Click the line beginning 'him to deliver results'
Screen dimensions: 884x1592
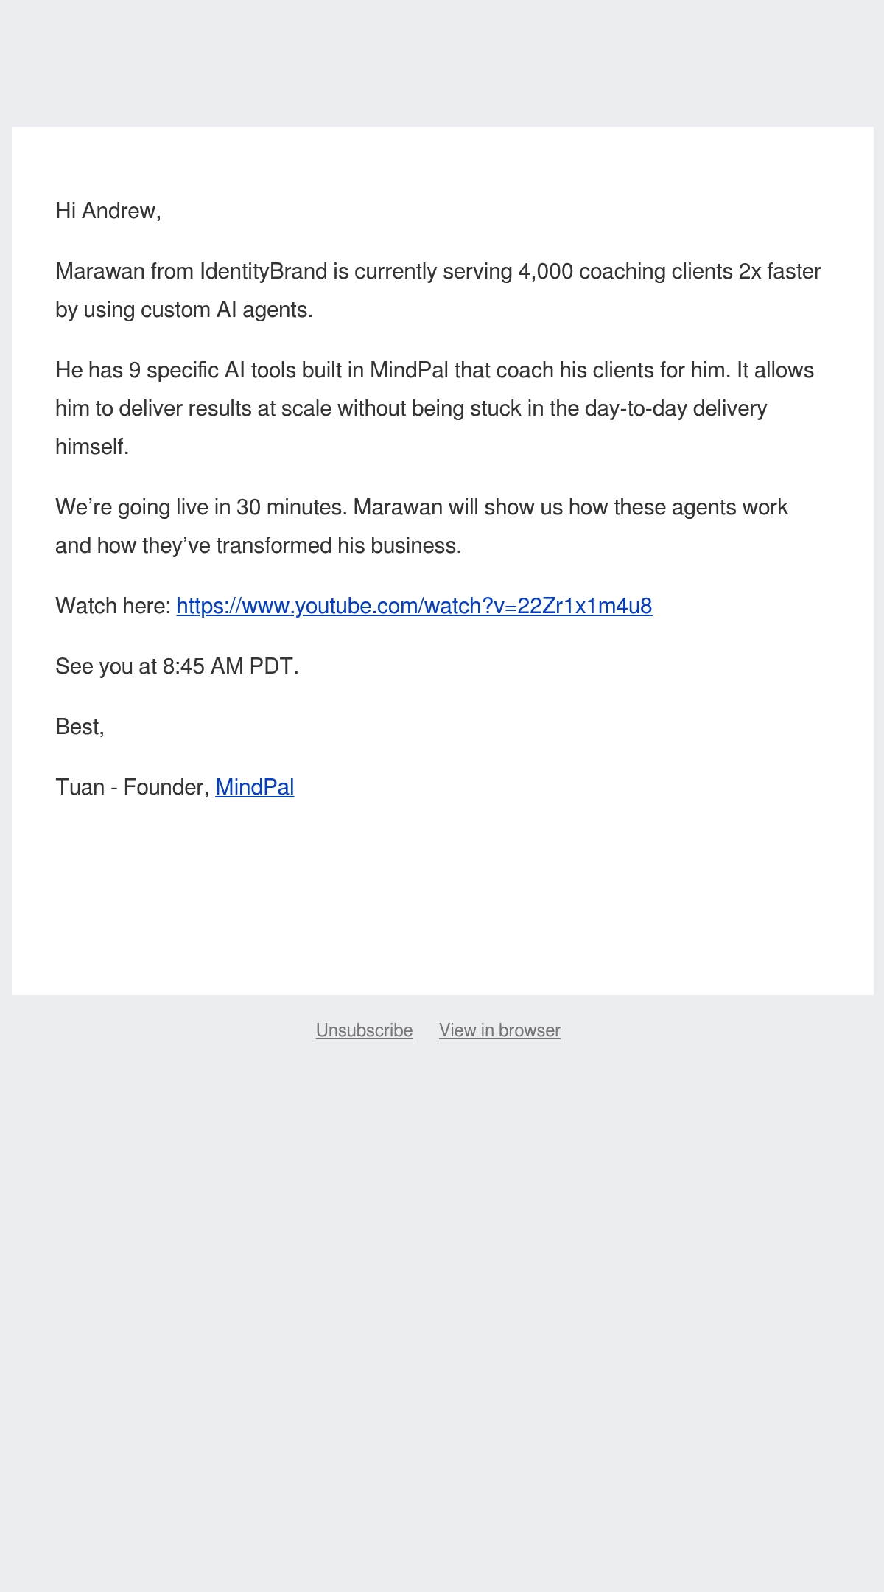coord(411,408)
